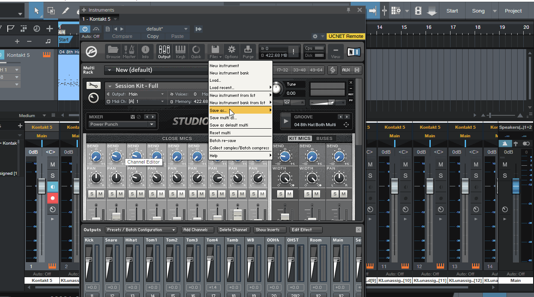Click the View minimize icon in Kontakt
534x297 pixels.
tap(336, 51)
